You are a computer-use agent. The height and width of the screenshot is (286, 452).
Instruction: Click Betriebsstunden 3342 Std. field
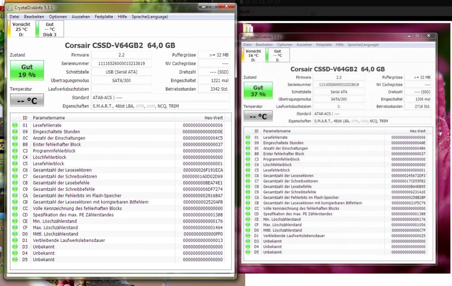point(214,89)
